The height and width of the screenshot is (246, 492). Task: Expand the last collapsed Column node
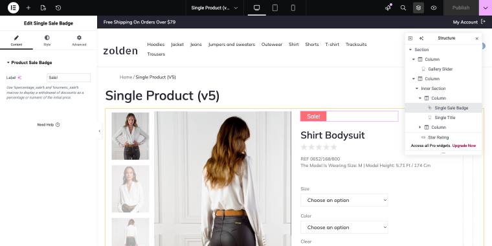point(420,128)
